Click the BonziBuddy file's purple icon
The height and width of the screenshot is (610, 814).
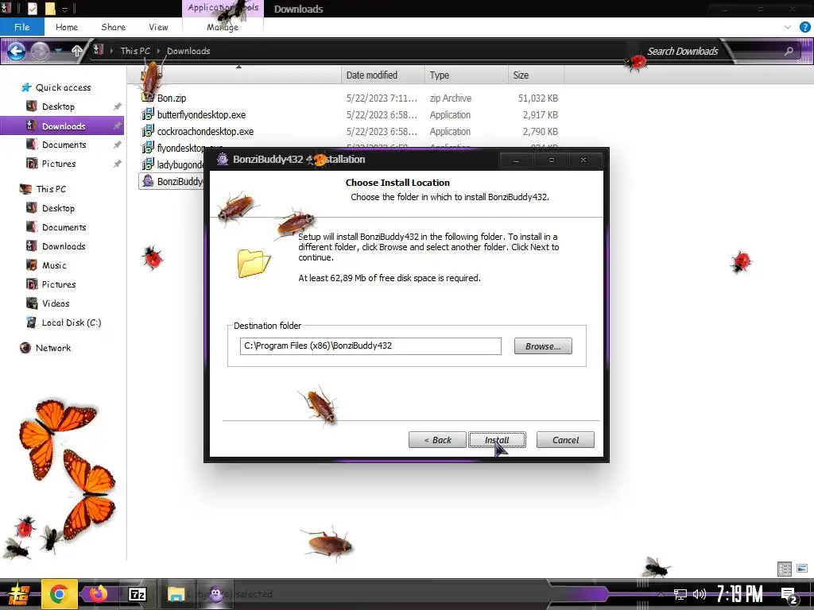pos(148,181)
